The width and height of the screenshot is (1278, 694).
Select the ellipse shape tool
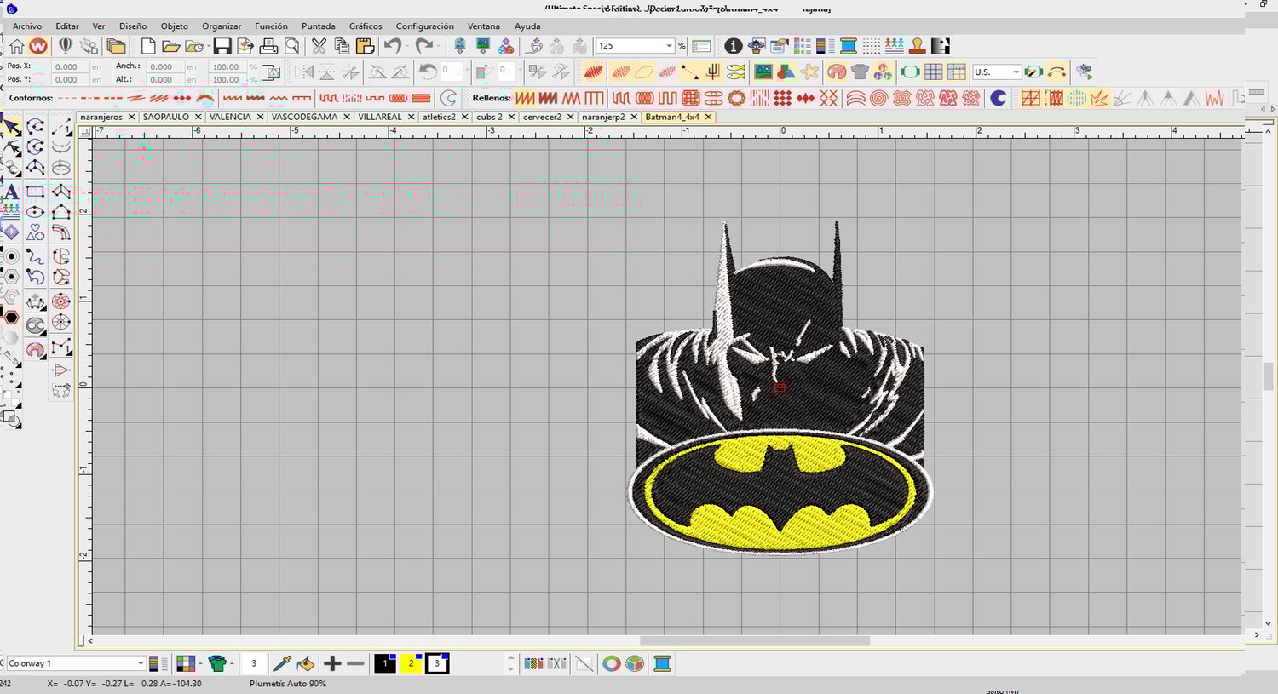point(35,212)
